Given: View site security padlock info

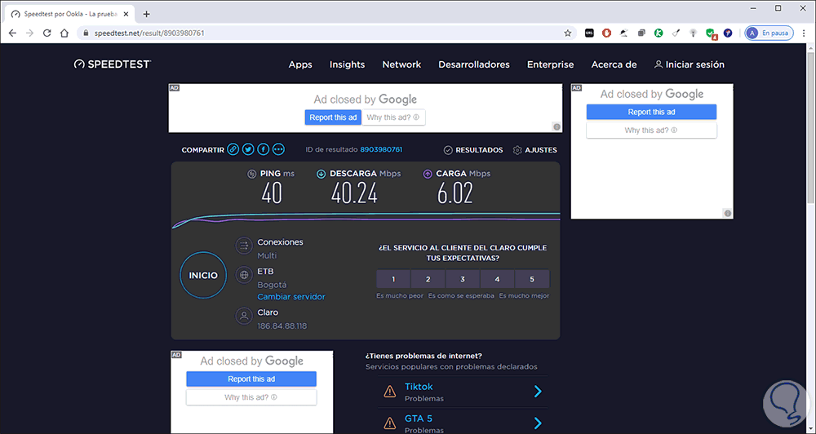Looking at the screenshot, I should click(x=86, y=33).
